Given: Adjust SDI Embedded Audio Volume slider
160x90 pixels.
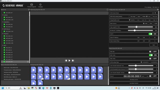Looking at the screenshot, I should coord(136,69).
